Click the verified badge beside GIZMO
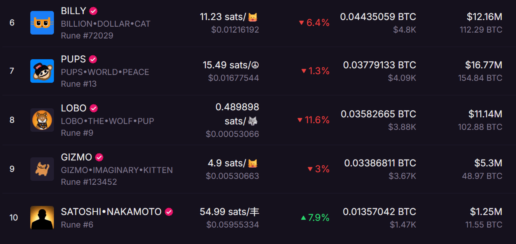Viewport: 516px width, 244px height. coord(99,157)
